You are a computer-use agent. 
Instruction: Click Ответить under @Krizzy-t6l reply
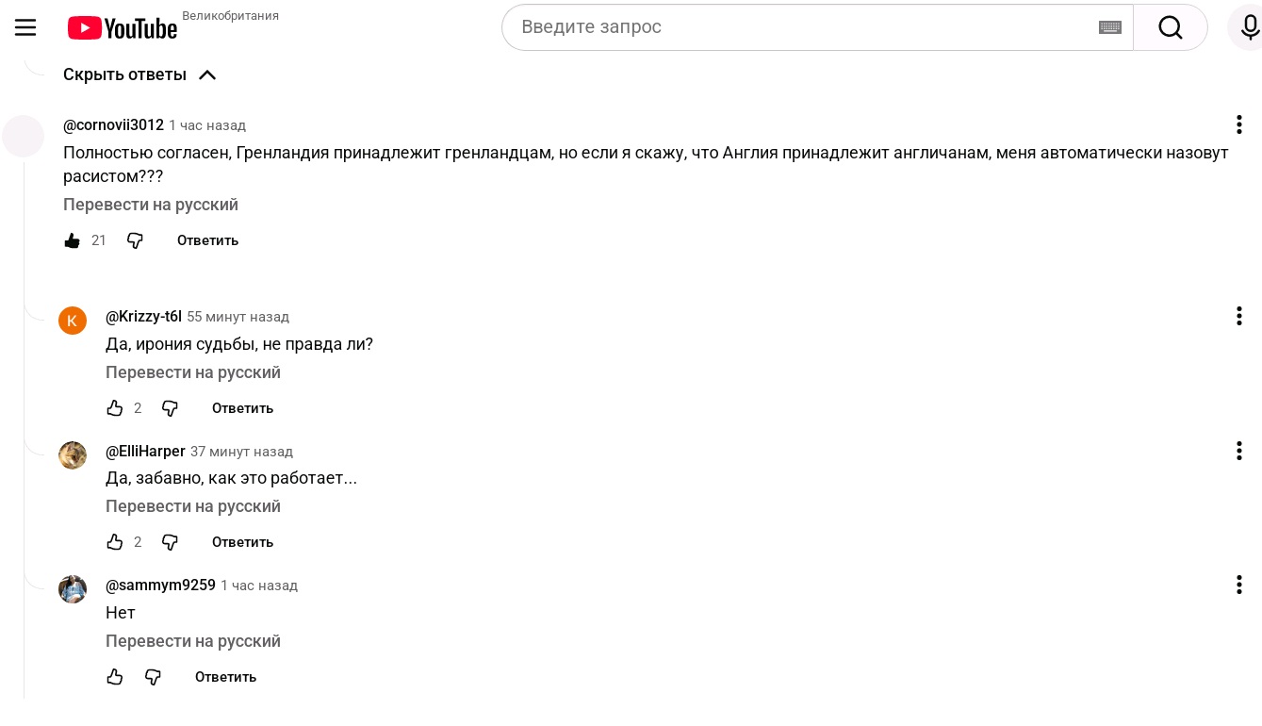click(242, 408)
